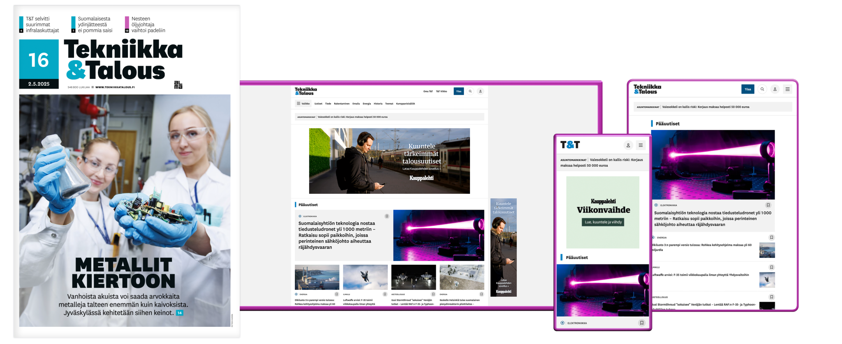Open the Valesokkeli ticker headline on phone

click(601, 163)
